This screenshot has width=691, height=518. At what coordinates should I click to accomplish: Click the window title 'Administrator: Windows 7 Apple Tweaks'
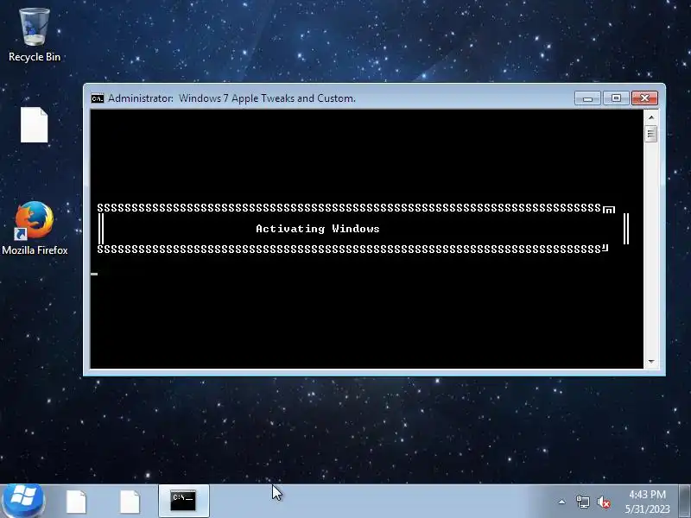(231, 98)
